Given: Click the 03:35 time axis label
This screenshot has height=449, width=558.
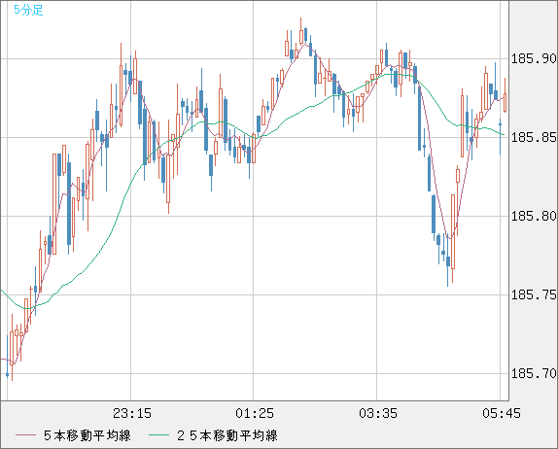Looking at the screenshot, I should click(x=378, y=413).
